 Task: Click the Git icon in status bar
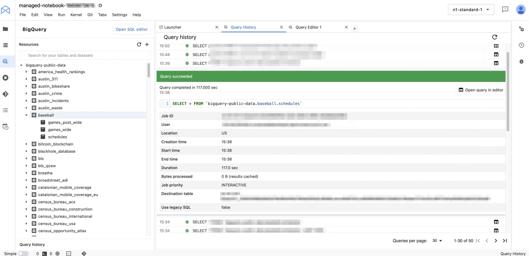point(84,253)
